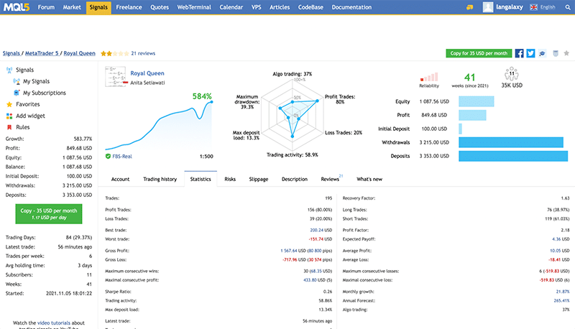This screenshot has width=575, height=329.
Task: Open the VPS page
Action: tap(257, 7)
